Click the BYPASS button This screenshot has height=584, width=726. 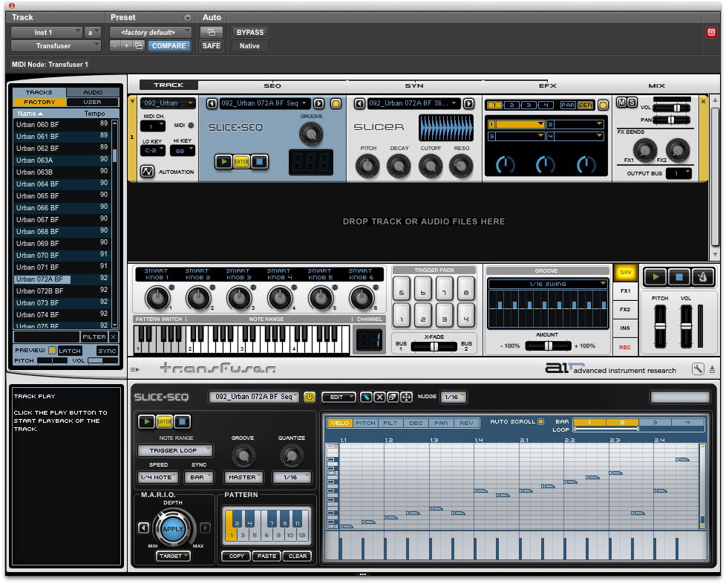250,33
